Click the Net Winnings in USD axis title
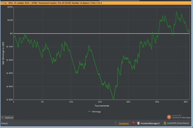Image resolution: width=193 pixels, height=128 pixels. [x=3, y=53]
